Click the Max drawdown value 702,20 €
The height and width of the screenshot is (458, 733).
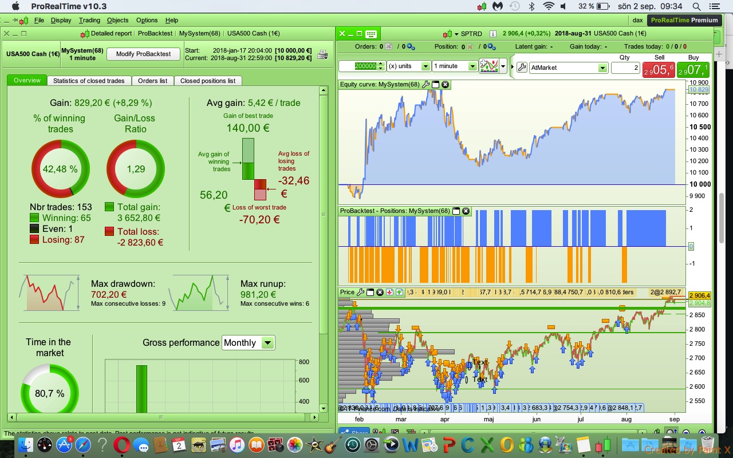click(109, 294)
